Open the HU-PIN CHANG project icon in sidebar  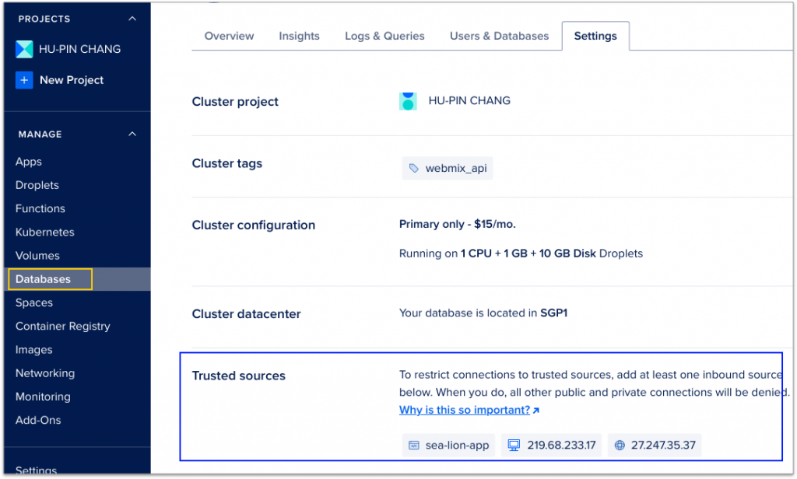click(x=24, y=49)
